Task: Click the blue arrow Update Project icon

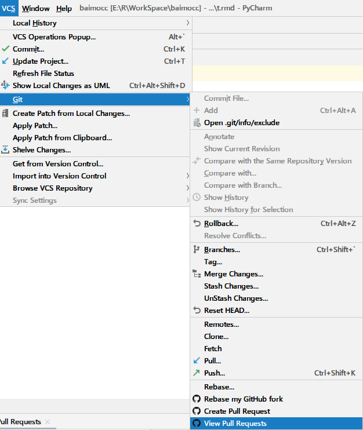Action: (x=5, y=61)
